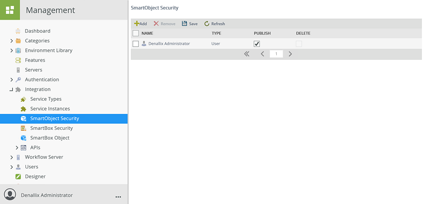Click the APIs code icon
Image resolution: width=425 pixels, height=204 pixels.
click(x=23, y=148)
